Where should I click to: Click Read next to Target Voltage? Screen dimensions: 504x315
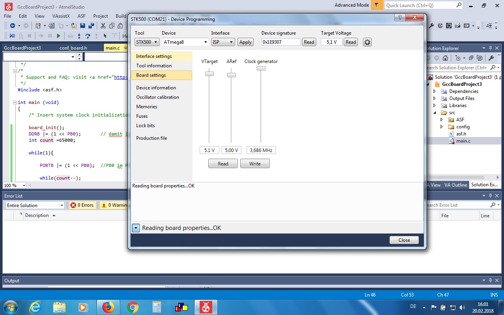pyautogui.click(x=350, y=42)
